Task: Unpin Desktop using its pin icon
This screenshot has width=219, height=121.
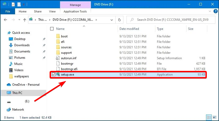Action: 44,39
